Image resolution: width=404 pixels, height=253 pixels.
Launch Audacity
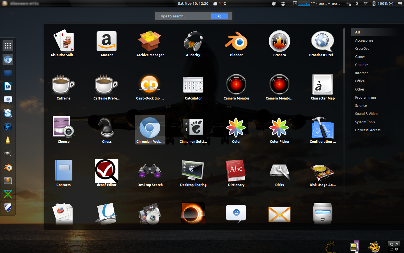pyautogui.click(x=193, y=44)
